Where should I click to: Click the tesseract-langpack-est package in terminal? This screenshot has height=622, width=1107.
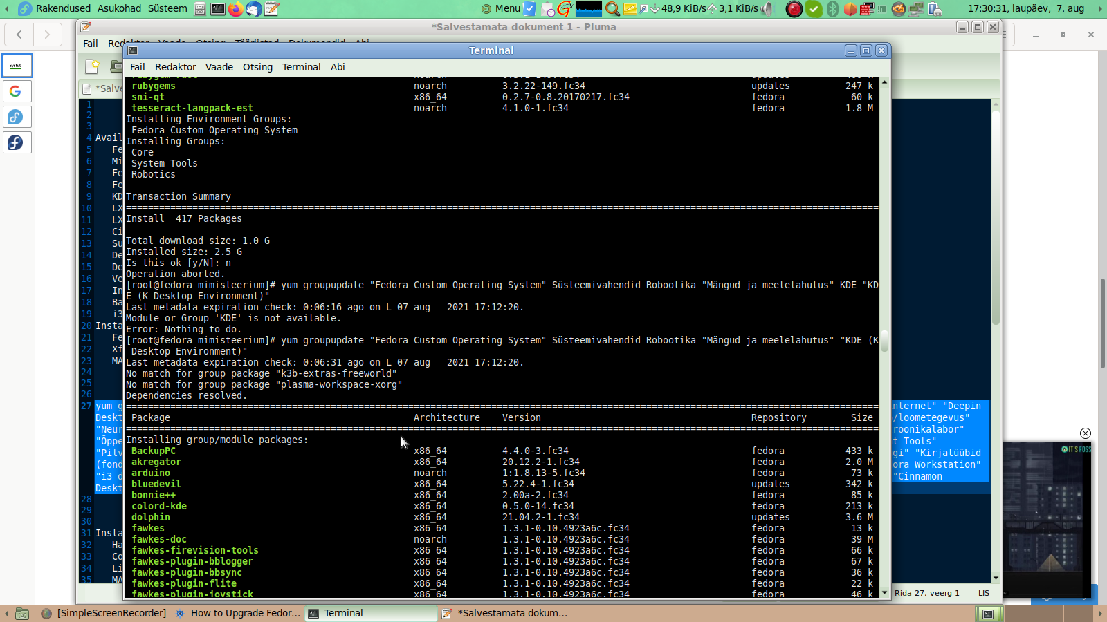point(192,108)
